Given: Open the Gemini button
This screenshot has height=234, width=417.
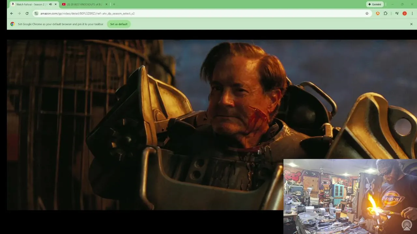Looking at the screenshot, I should [375, 4].
